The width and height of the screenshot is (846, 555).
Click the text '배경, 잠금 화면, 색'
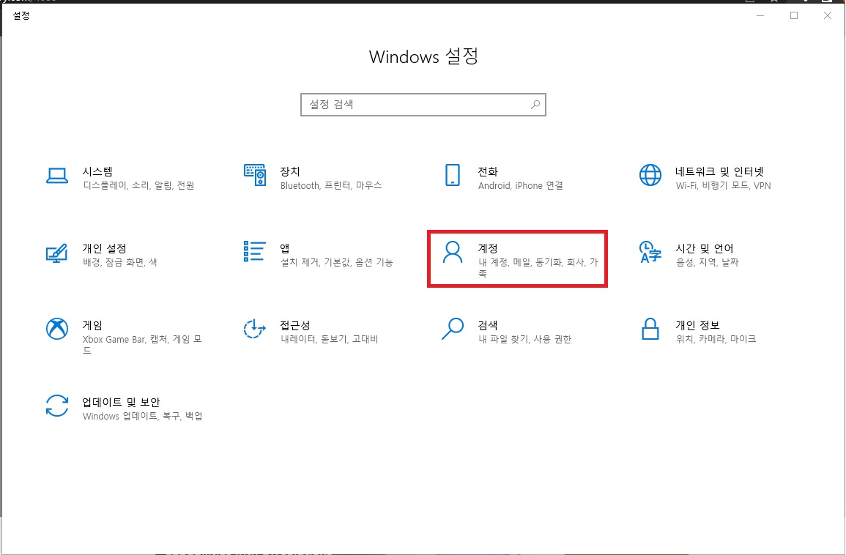[120, 263]
